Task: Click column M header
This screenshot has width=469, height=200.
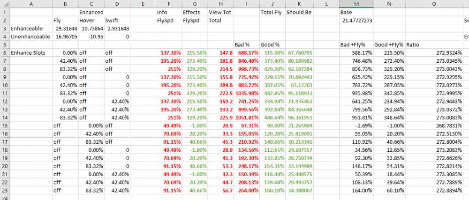Action: (356, 4)
